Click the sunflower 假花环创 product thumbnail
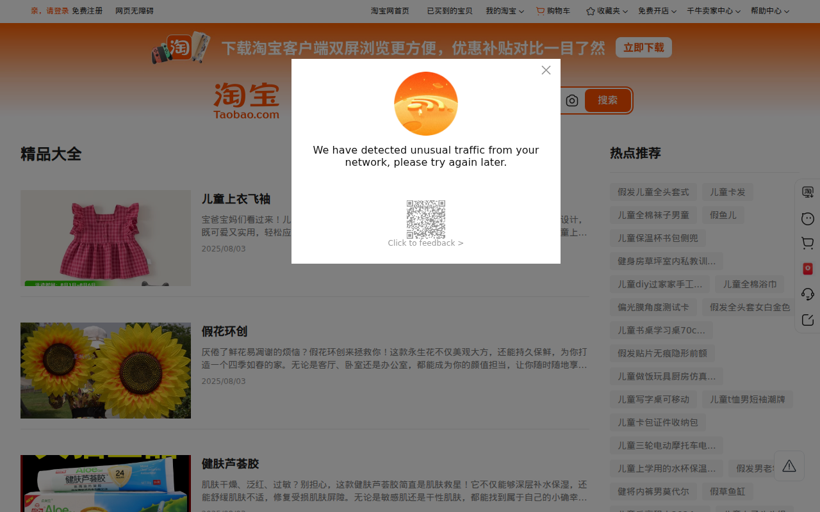Screen dimensions: 820x512 coord(106,371)
